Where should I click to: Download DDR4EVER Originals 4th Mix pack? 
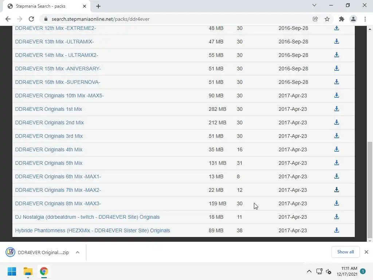336,149
